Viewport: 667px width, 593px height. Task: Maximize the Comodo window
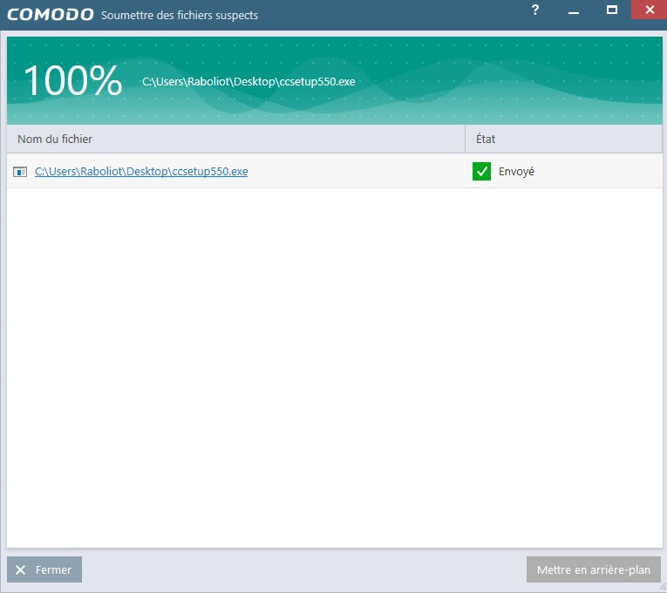[x=612, y=10]
